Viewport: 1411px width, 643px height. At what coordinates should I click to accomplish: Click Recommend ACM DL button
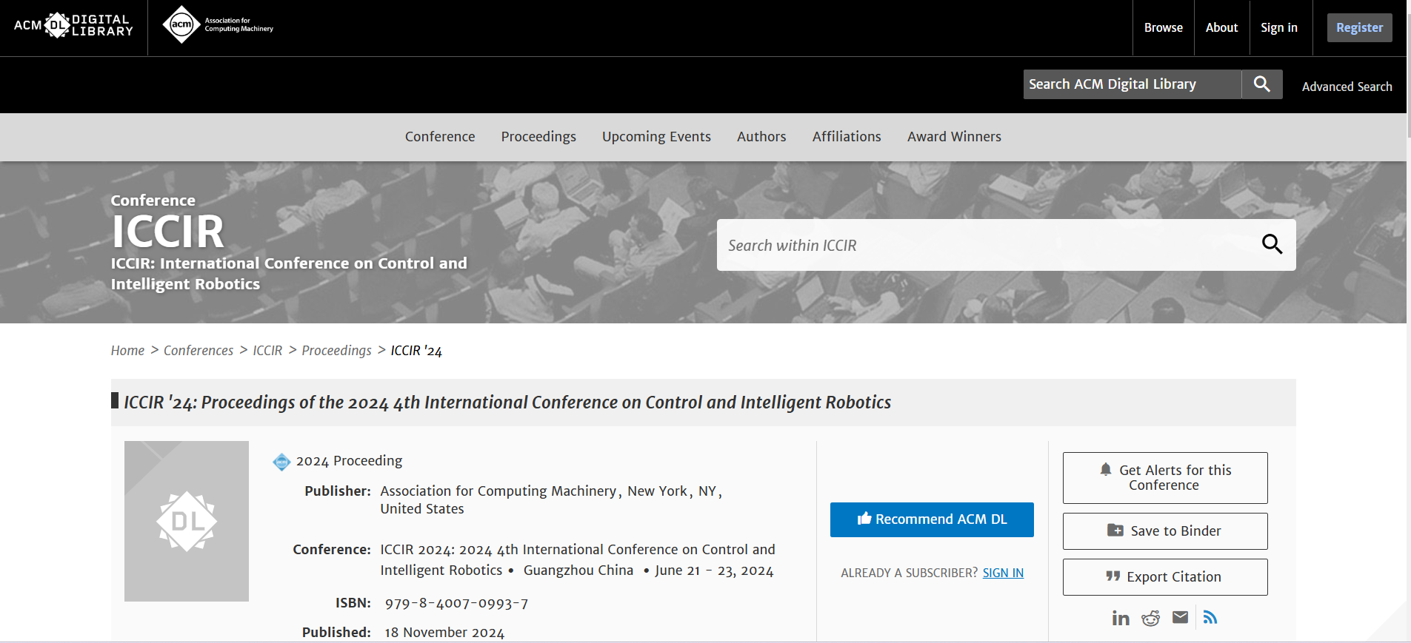click(x=932, y=519)
